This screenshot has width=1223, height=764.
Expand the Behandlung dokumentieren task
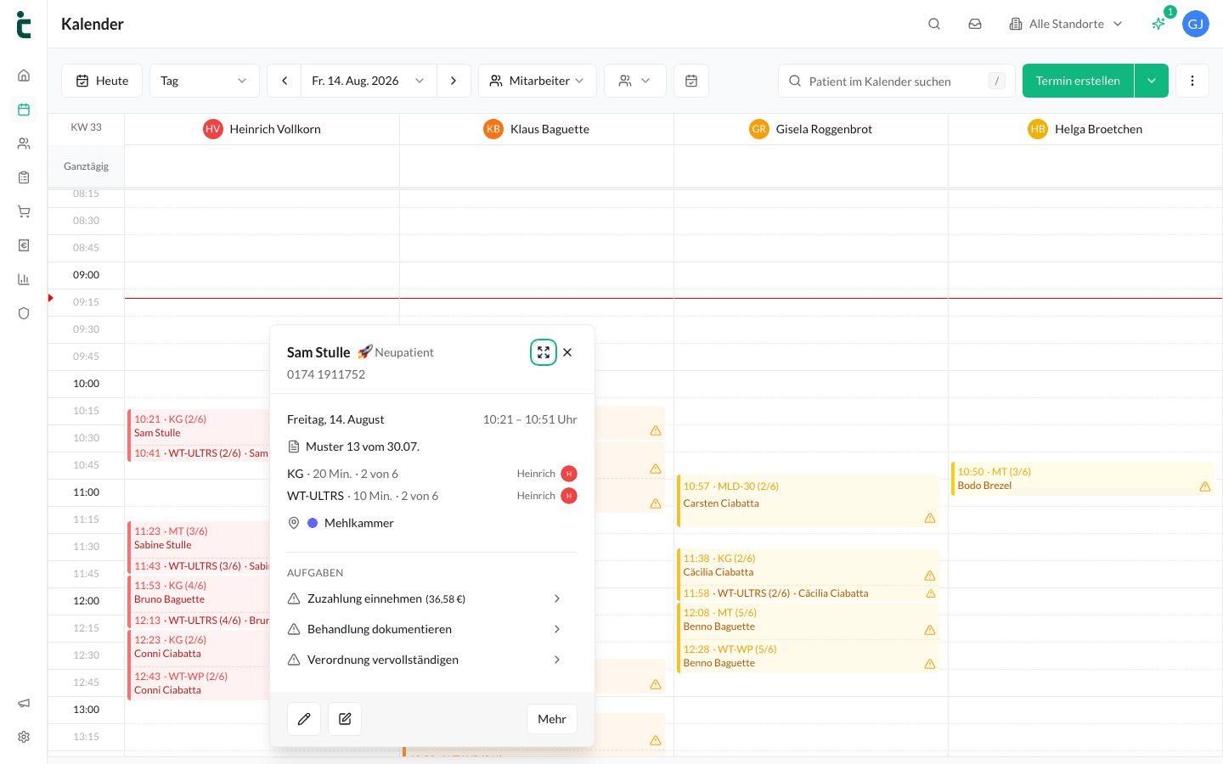[432, 629]
